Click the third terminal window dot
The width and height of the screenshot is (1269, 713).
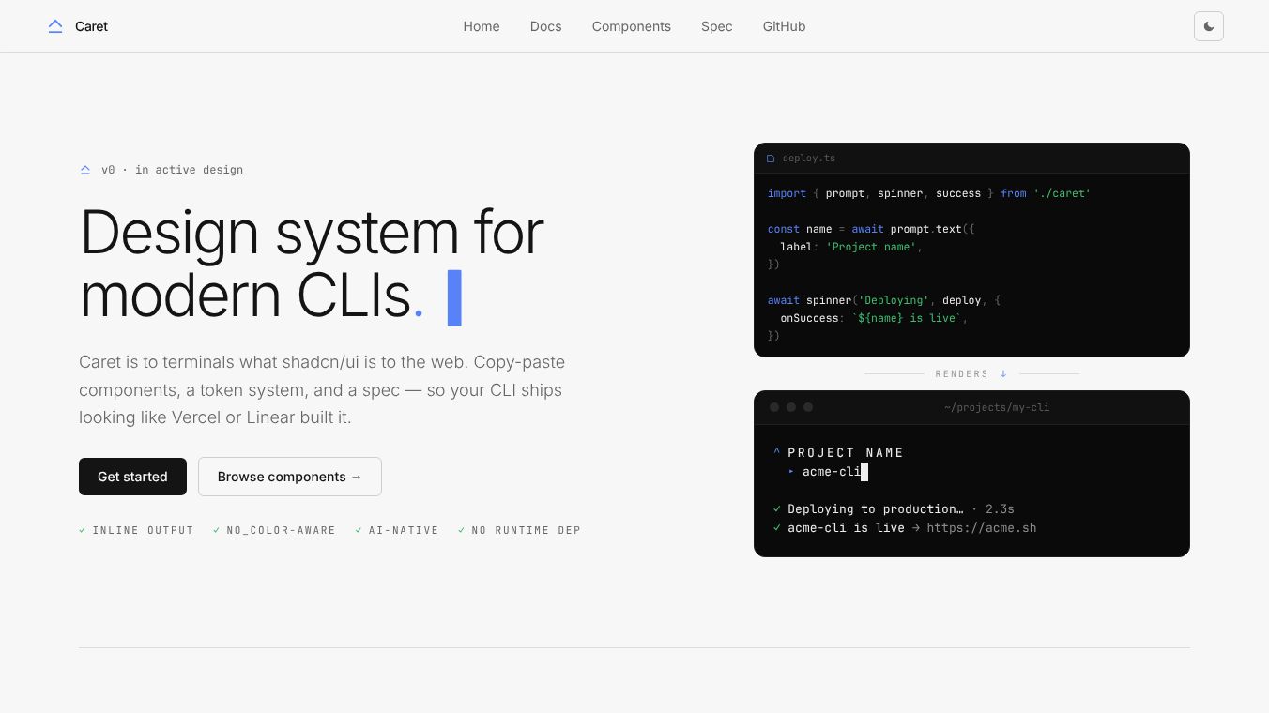808,407
